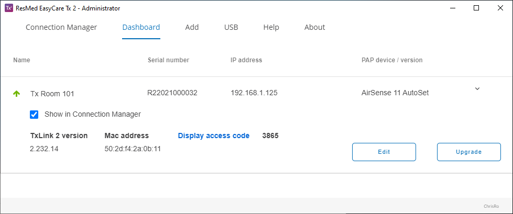This screenshot has height=214, width=513.
Task: Uncheck Show in Connection Manager checkbox
Action: 34,115
